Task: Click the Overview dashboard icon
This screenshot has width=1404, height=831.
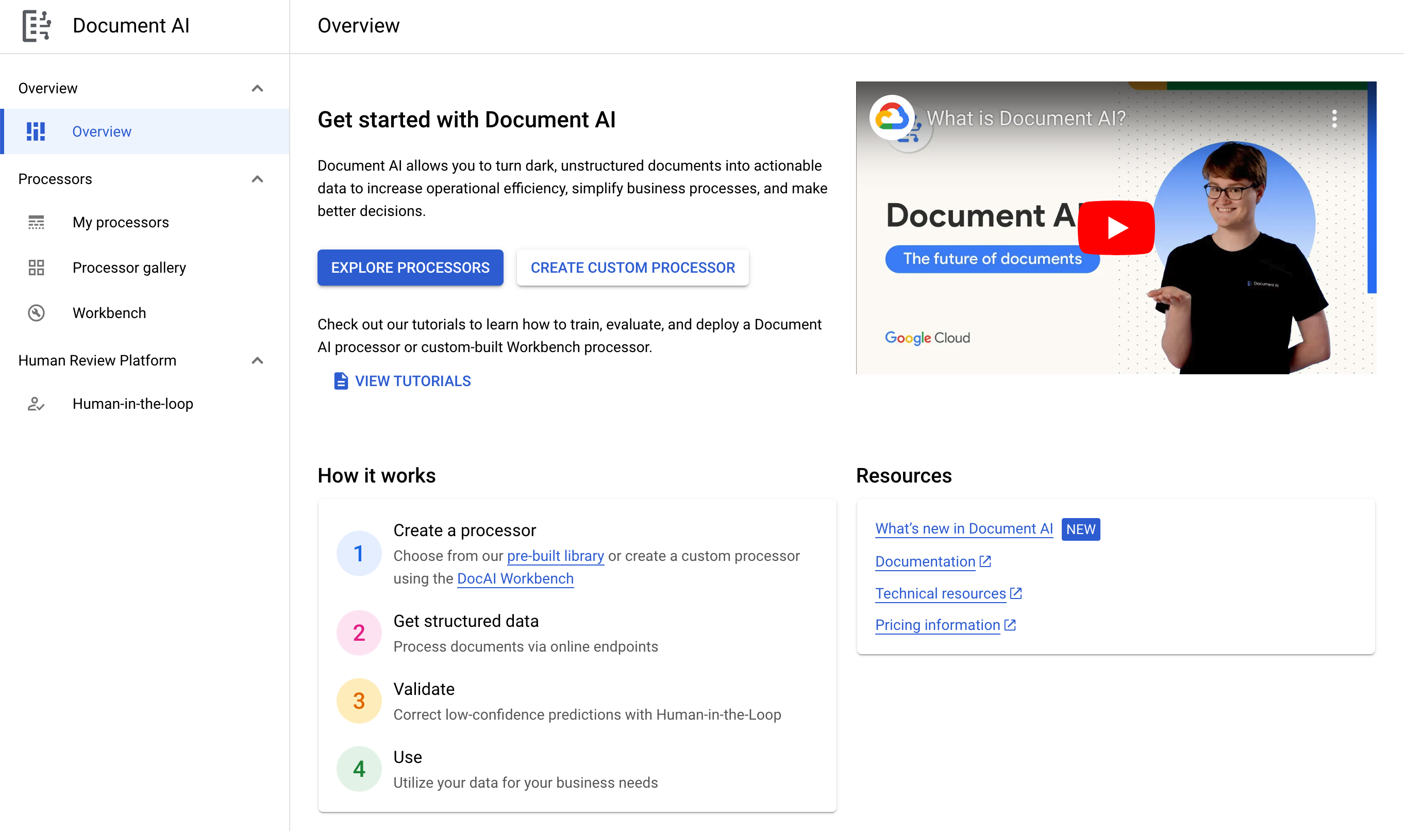Action: [x=36, y=130]
